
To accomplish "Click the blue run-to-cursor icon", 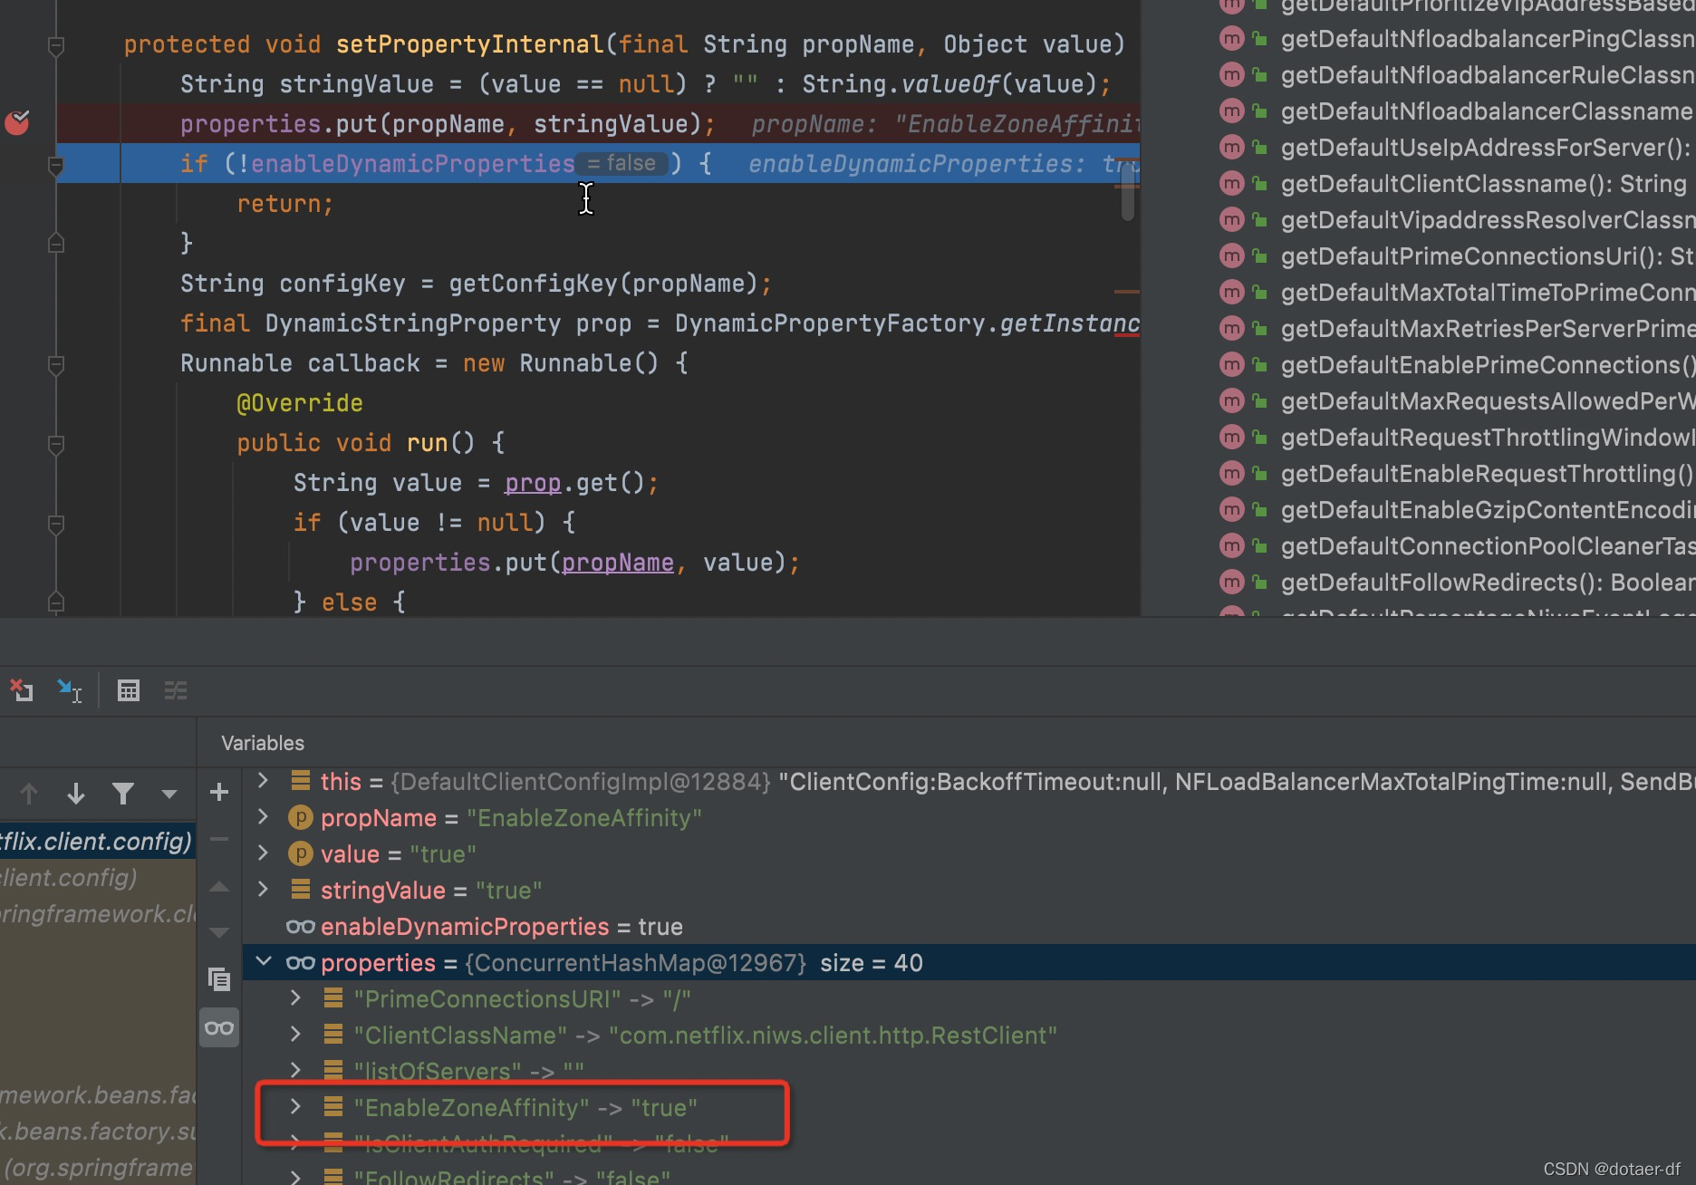I will 71,690.
